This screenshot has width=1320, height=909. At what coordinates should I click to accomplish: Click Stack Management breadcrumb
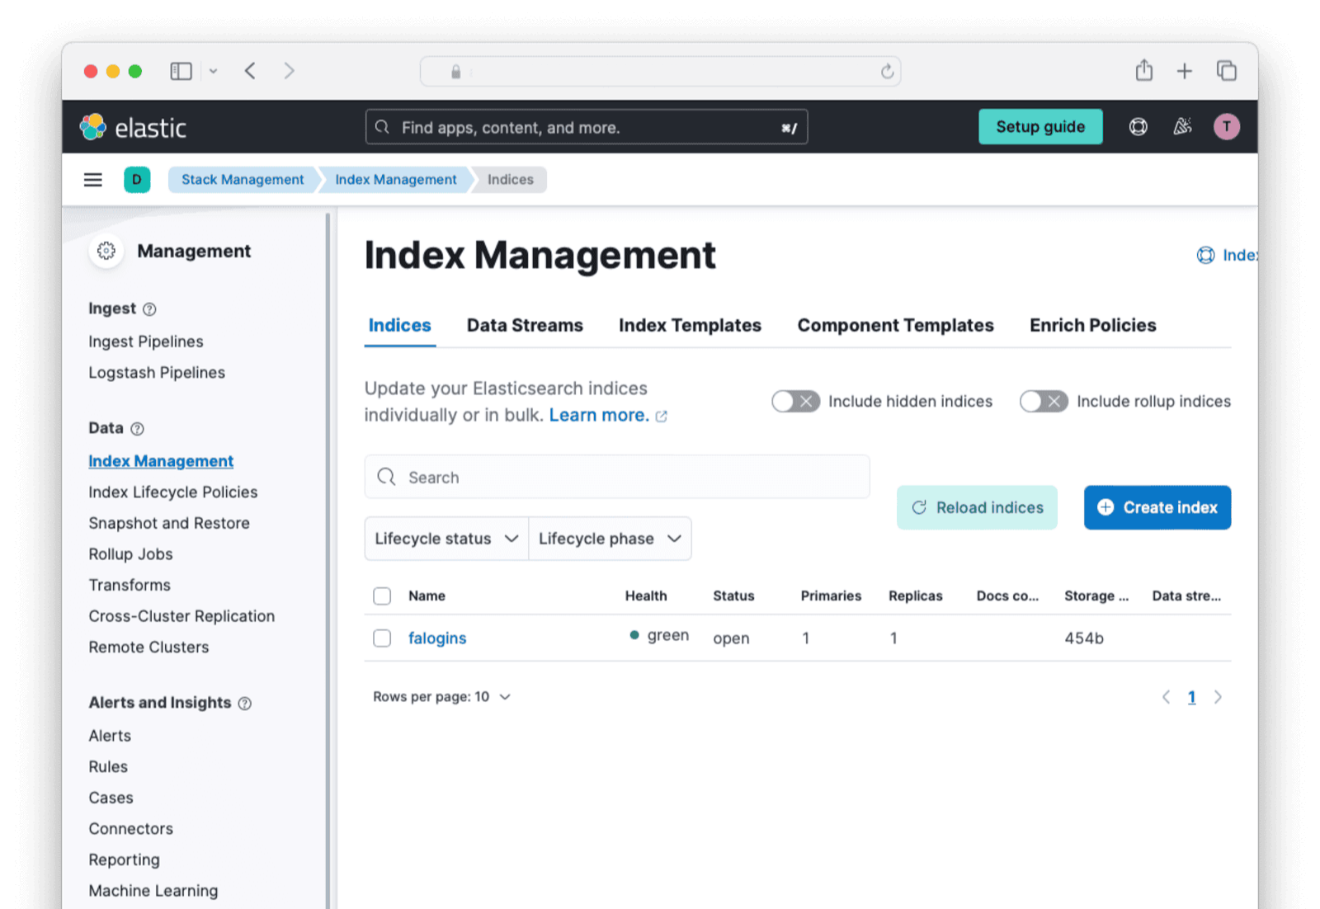[243, 180]
